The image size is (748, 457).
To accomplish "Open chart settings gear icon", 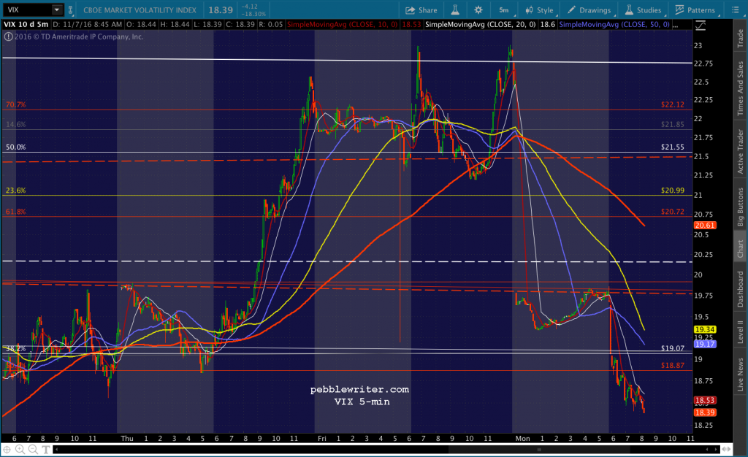I will click(x=478, y=10).
